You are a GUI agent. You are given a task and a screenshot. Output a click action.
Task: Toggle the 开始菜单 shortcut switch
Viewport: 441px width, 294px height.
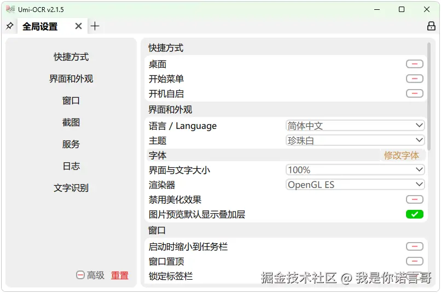pos(414,79)
